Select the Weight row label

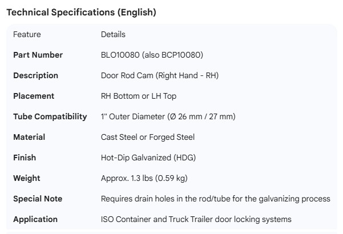(x=27, y=178)
